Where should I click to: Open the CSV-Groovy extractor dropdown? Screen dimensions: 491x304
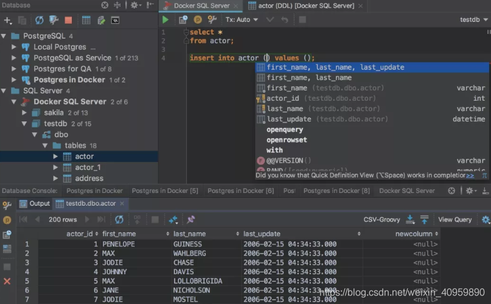point(381,220)
